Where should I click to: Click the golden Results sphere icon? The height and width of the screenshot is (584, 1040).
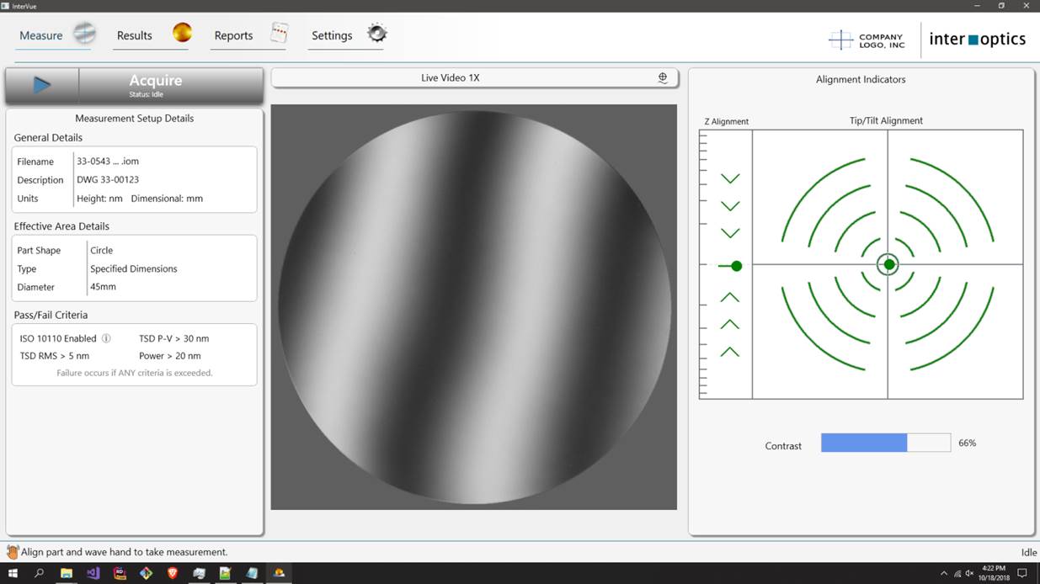point(182,33)
